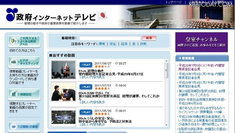Image resolution: width=235 pixels, height=133 pixels.
Task: Click the red 検索 search button
Action: (149, 38)
